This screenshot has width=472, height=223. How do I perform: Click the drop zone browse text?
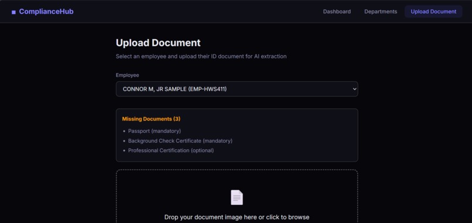point(237,217)
